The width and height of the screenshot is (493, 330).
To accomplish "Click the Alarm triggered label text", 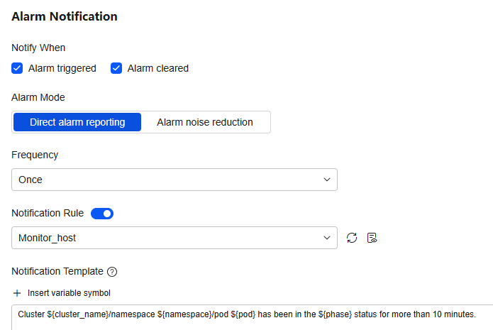I will [x=62, y=68].
